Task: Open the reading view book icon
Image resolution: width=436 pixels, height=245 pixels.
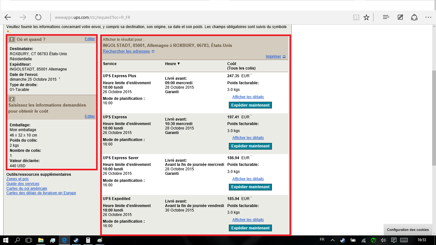Action: point(356,17)
